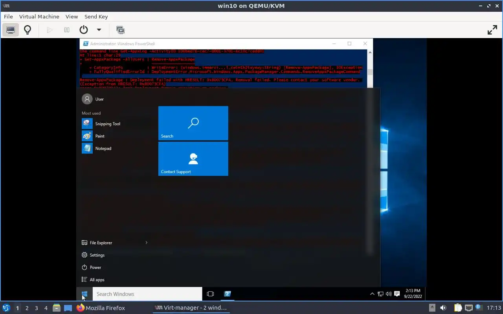
Task: Click the host panel clock 17:13
Action: (x=494, y=308)
